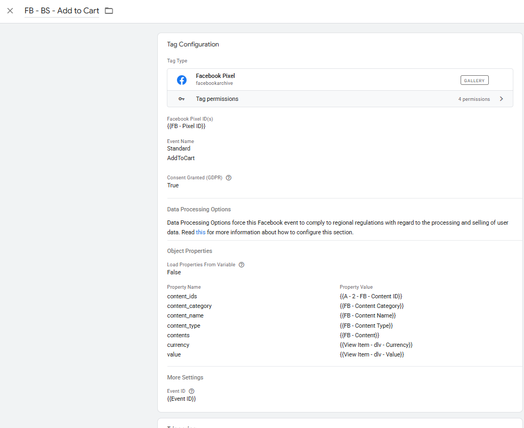The image size is (524, 428).
Task: Click the {{FB - Pixel ID}} variable value
Action: 186,126
